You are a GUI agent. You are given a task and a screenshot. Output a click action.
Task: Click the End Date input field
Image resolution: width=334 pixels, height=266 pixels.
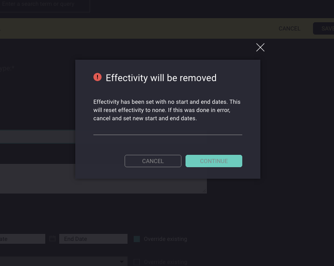click(93, 239)
